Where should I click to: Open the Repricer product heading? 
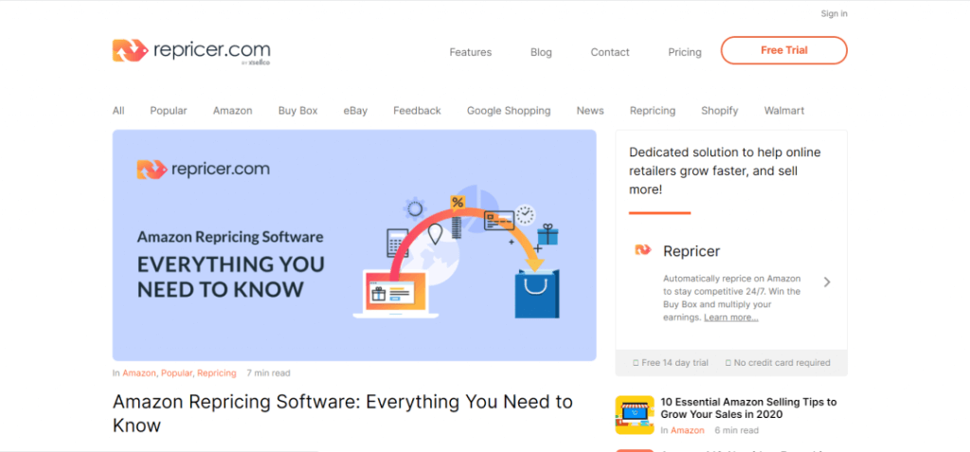click(692, 251)
